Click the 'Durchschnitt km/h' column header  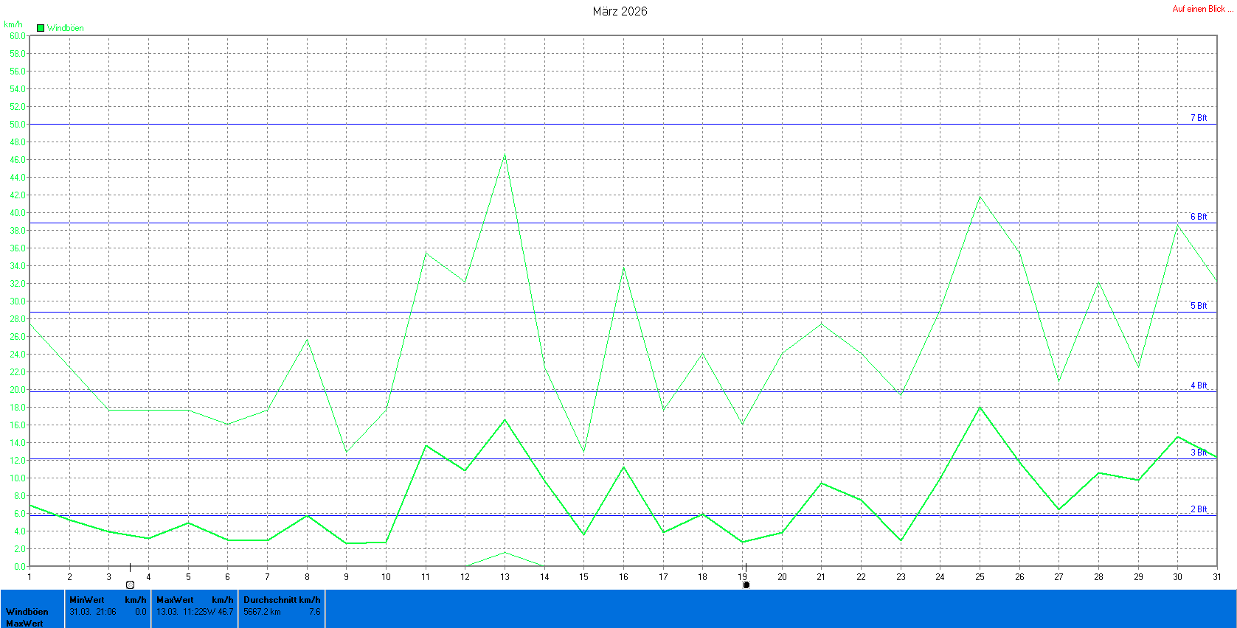(x=282, y=600)
